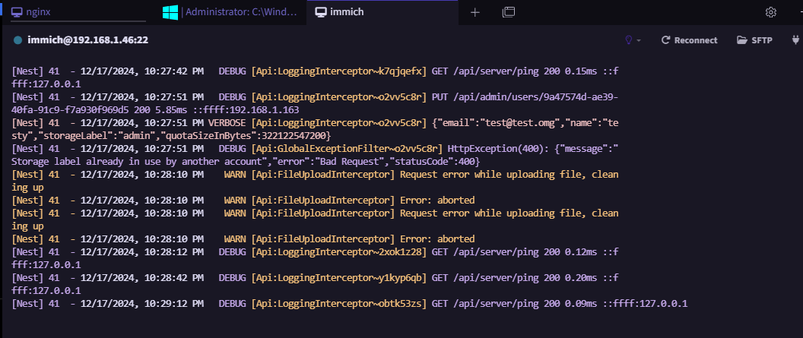Click the monitor icon on immich tab
This screenshot has height=338, width=803.
tap(322, 12)
